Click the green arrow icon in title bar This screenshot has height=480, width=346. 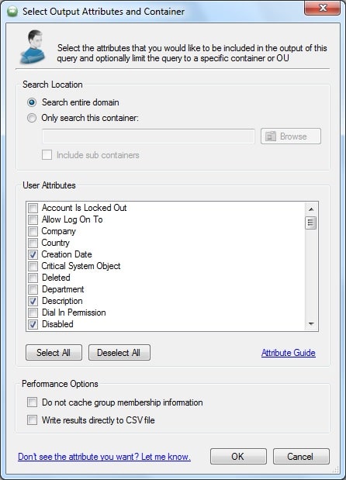(x=12, y=12)
